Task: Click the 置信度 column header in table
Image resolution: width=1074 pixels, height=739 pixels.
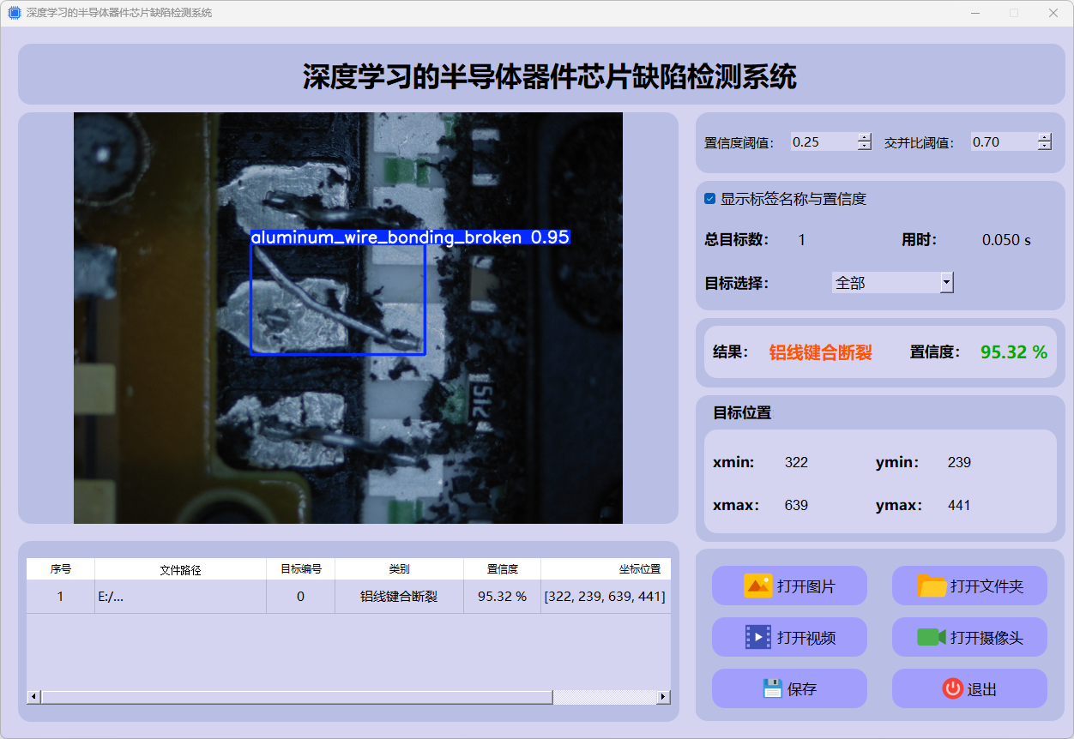Action: pos(502,569)
